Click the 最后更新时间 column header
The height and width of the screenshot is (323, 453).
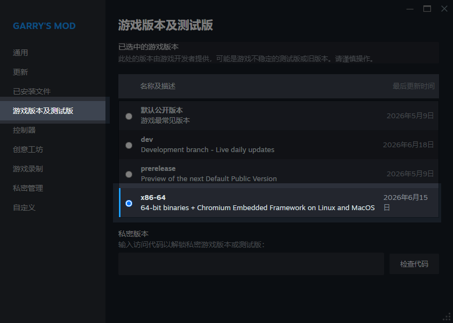point(413,86)
